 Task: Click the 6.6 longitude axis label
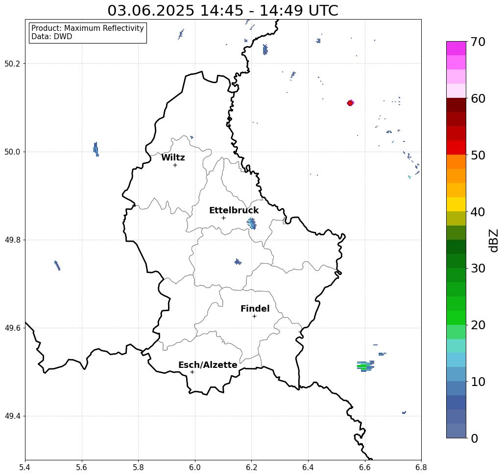click(364, 467)
